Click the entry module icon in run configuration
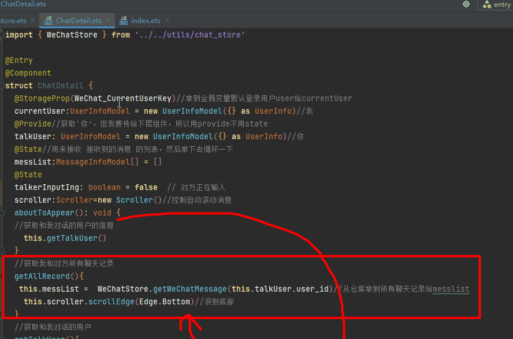The height and width of the screenshot is (339, 513). (x=486, y=5)
